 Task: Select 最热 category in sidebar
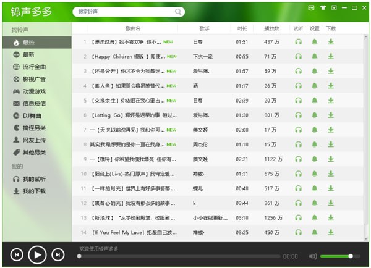pos(29,43)
